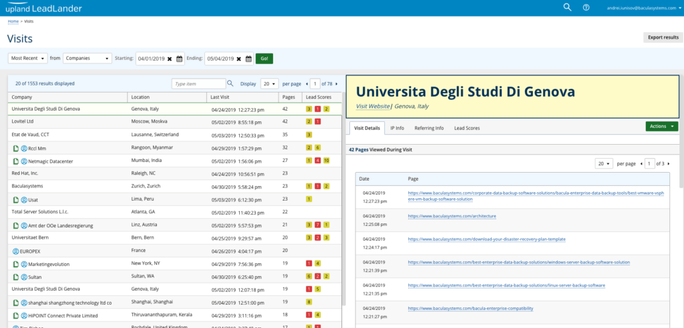Screen dimensions: 684x328
Task: Open the bacula-enterprise-compatibility page link
Action: [470, 309]
